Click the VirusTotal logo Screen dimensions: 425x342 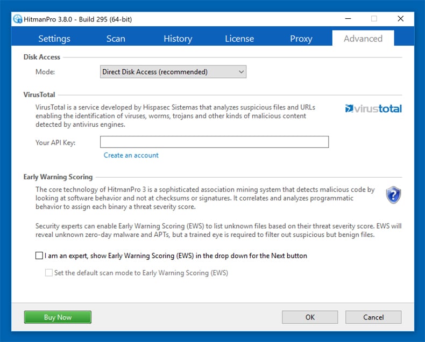click(373, 108)
